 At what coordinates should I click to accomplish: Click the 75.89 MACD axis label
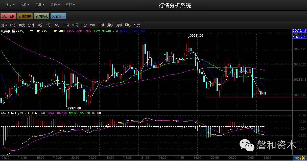click(x=302, y=115)
